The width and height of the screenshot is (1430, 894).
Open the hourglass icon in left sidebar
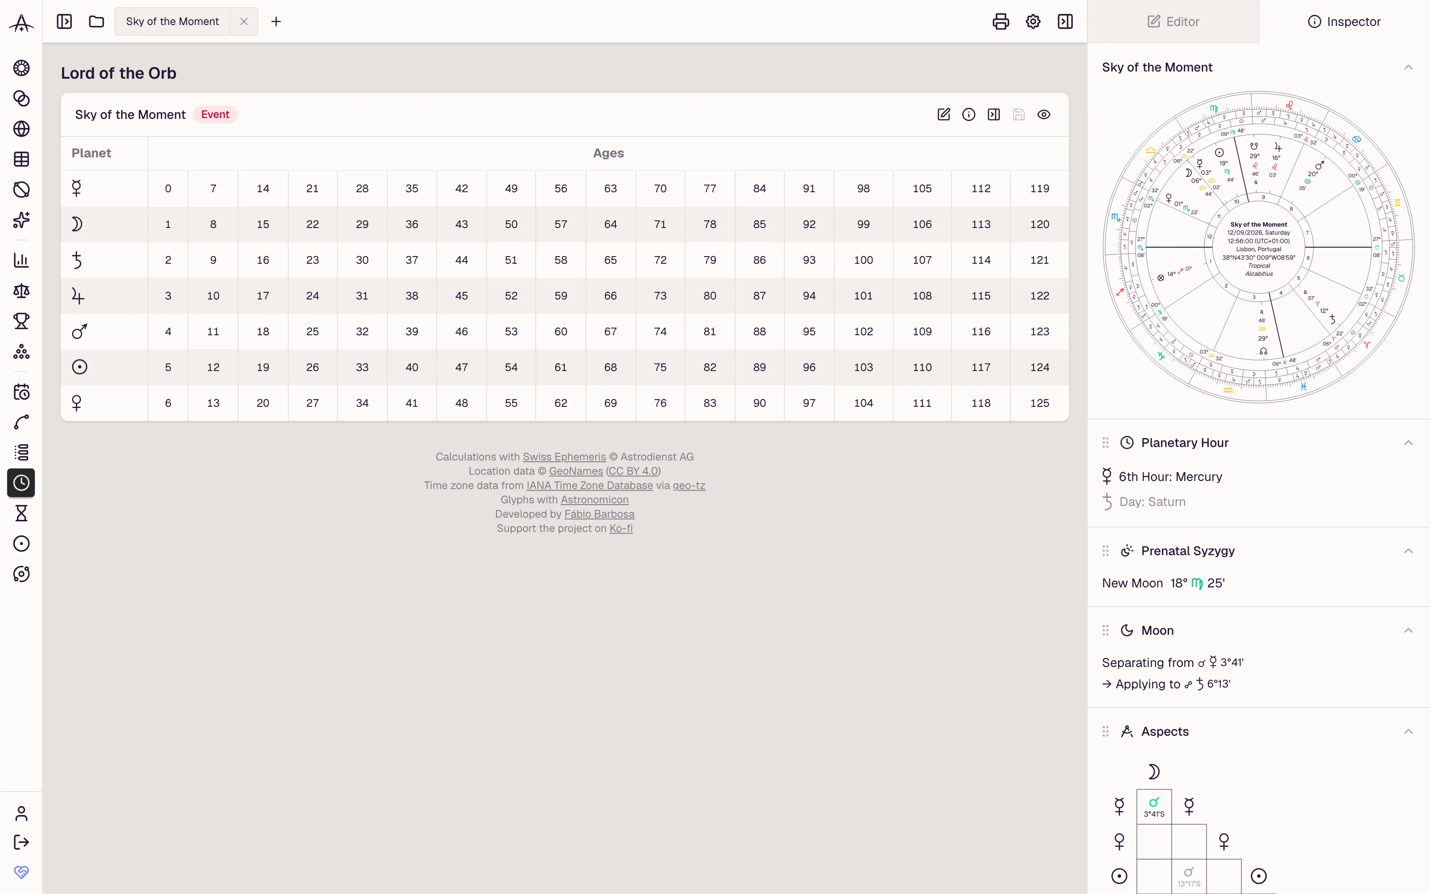[21, 513]
